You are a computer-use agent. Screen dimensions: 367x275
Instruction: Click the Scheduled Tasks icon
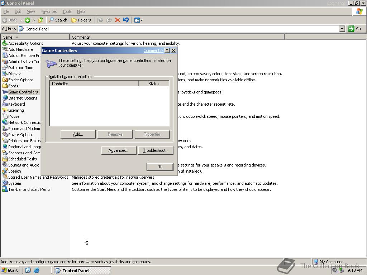[x=5, y=159]
